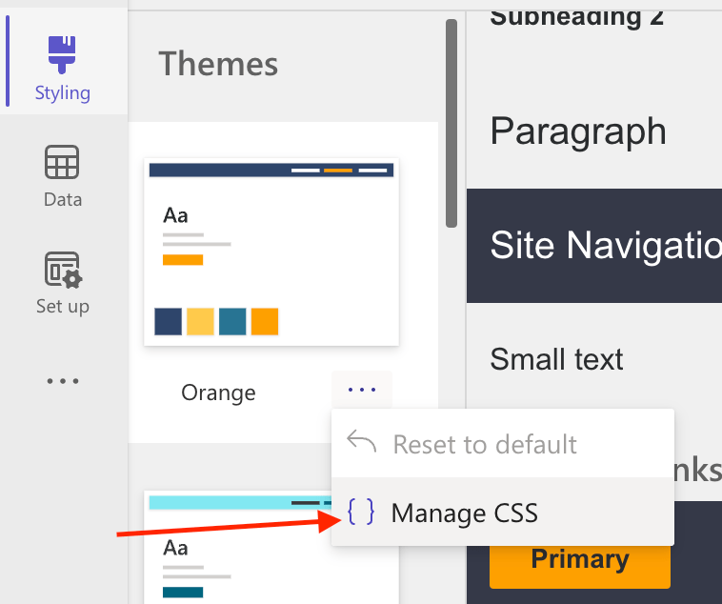This screenshot has width=722, height=604.
Task: Click the curly braces CSS icon
Action: (x=361, y=513)
